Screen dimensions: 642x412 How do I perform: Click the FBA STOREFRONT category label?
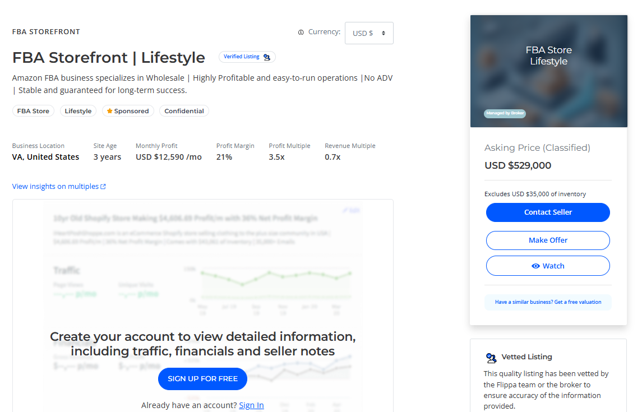[x=47, y=32]
